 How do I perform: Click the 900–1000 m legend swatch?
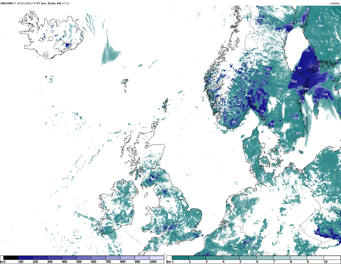[142, 258]
